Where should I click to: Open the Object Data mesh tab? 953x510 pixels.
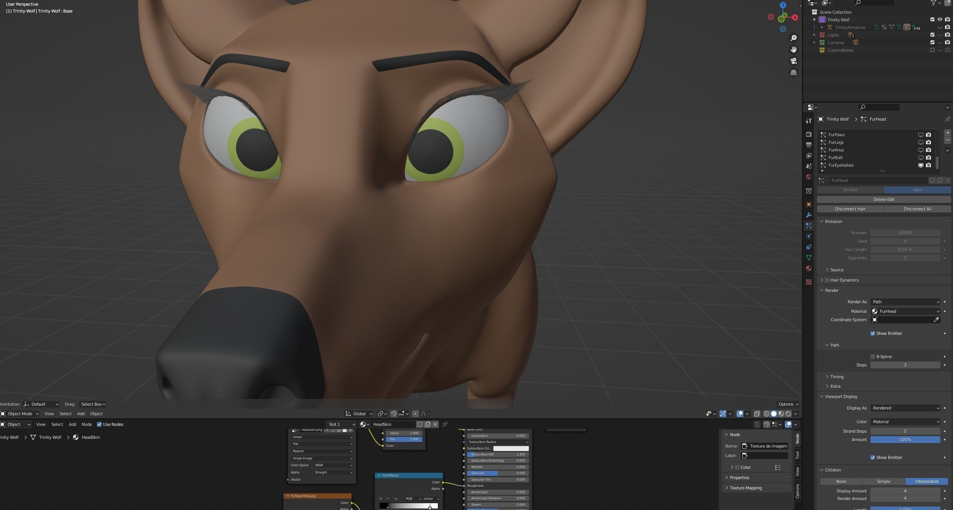tap(809, 258)
